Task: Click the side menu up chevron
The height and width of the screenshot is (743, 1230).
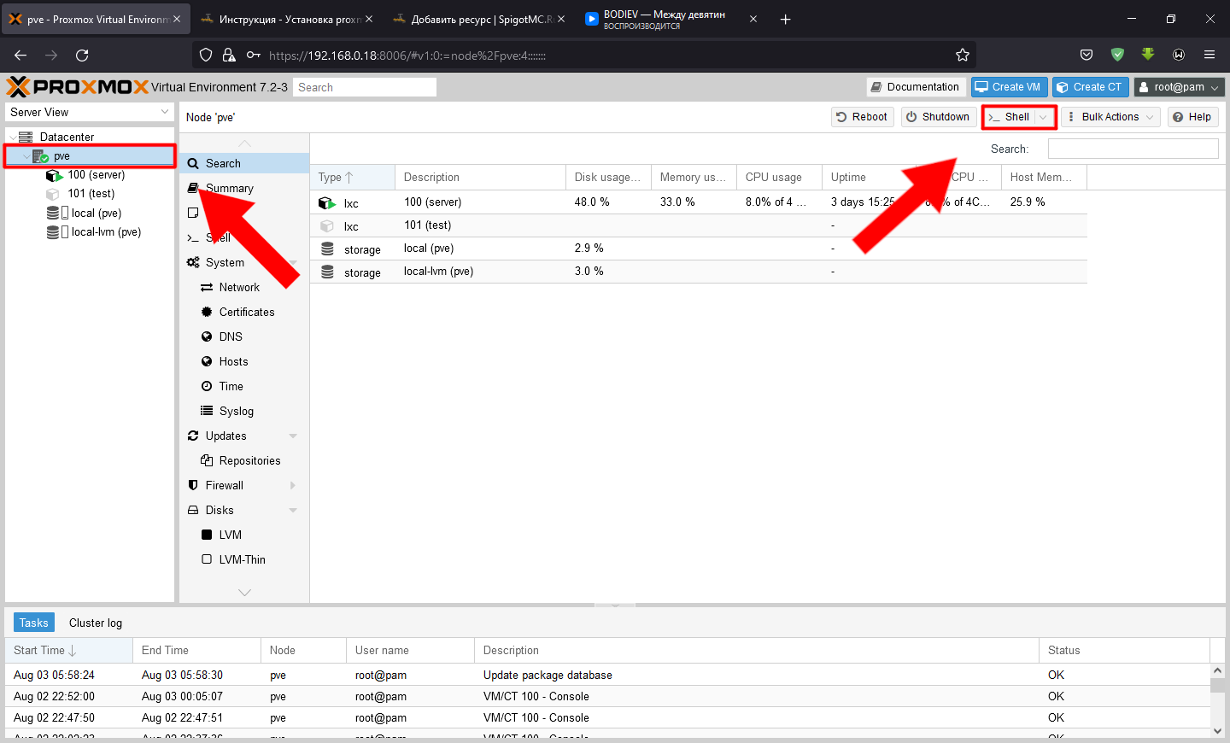Action: click(244, 143)
